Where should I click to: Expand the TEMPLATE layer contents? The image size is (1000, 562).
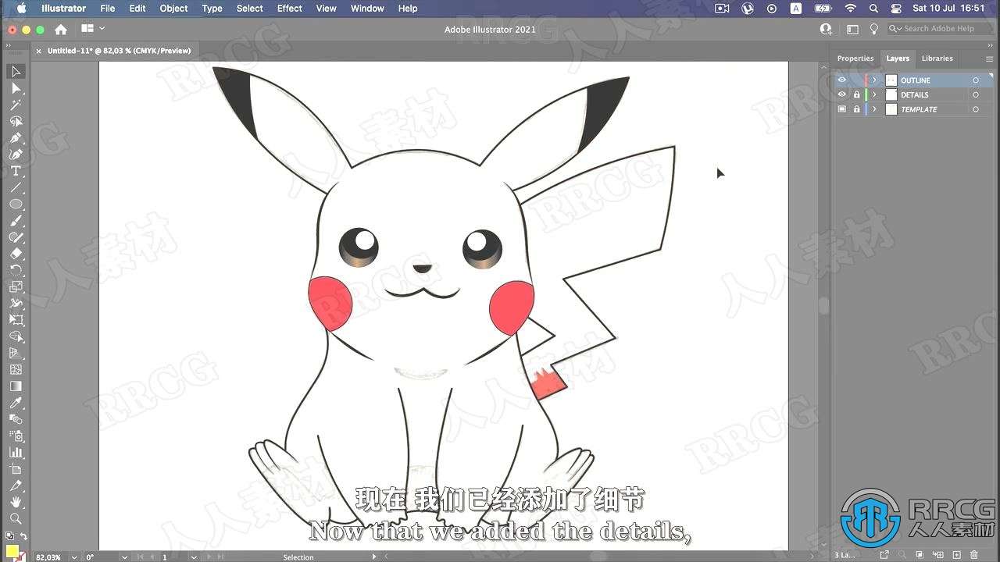(874, 109)
